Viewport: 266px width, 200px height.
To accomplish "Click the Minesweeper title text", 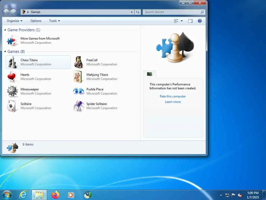I will pos(30,89).
